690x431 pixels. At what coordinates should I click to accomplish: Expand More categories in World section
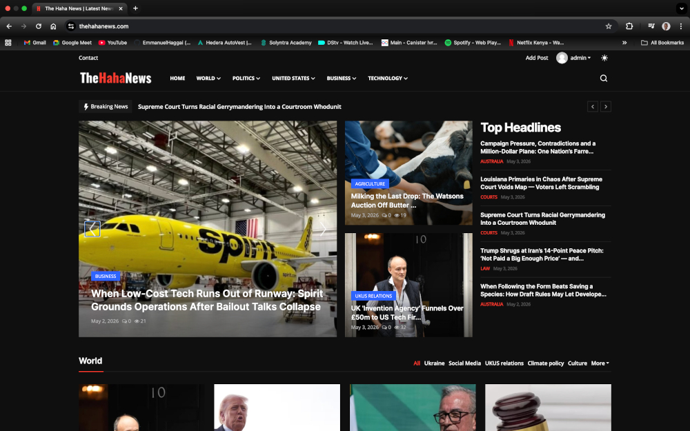tap(600, 363)
